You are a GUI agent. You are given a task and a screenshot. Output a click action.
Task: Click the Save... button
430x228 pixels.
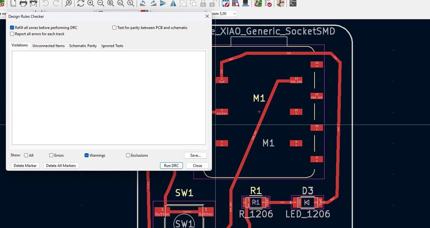pos(195,155)
